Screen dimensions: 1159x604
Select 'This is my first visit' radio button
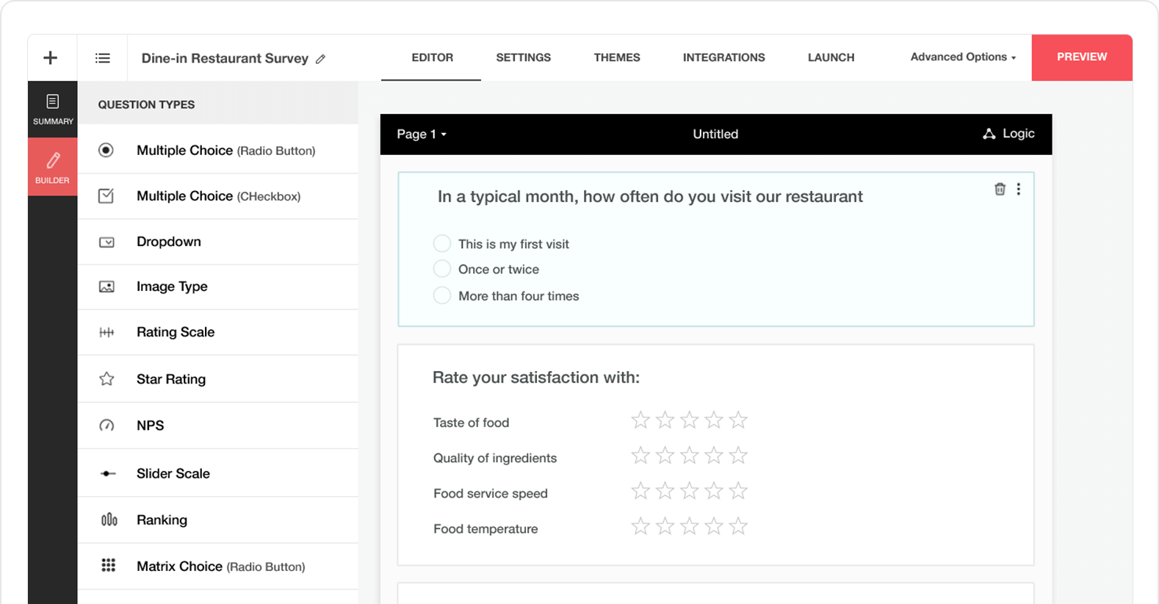click(x=441, y=243)
